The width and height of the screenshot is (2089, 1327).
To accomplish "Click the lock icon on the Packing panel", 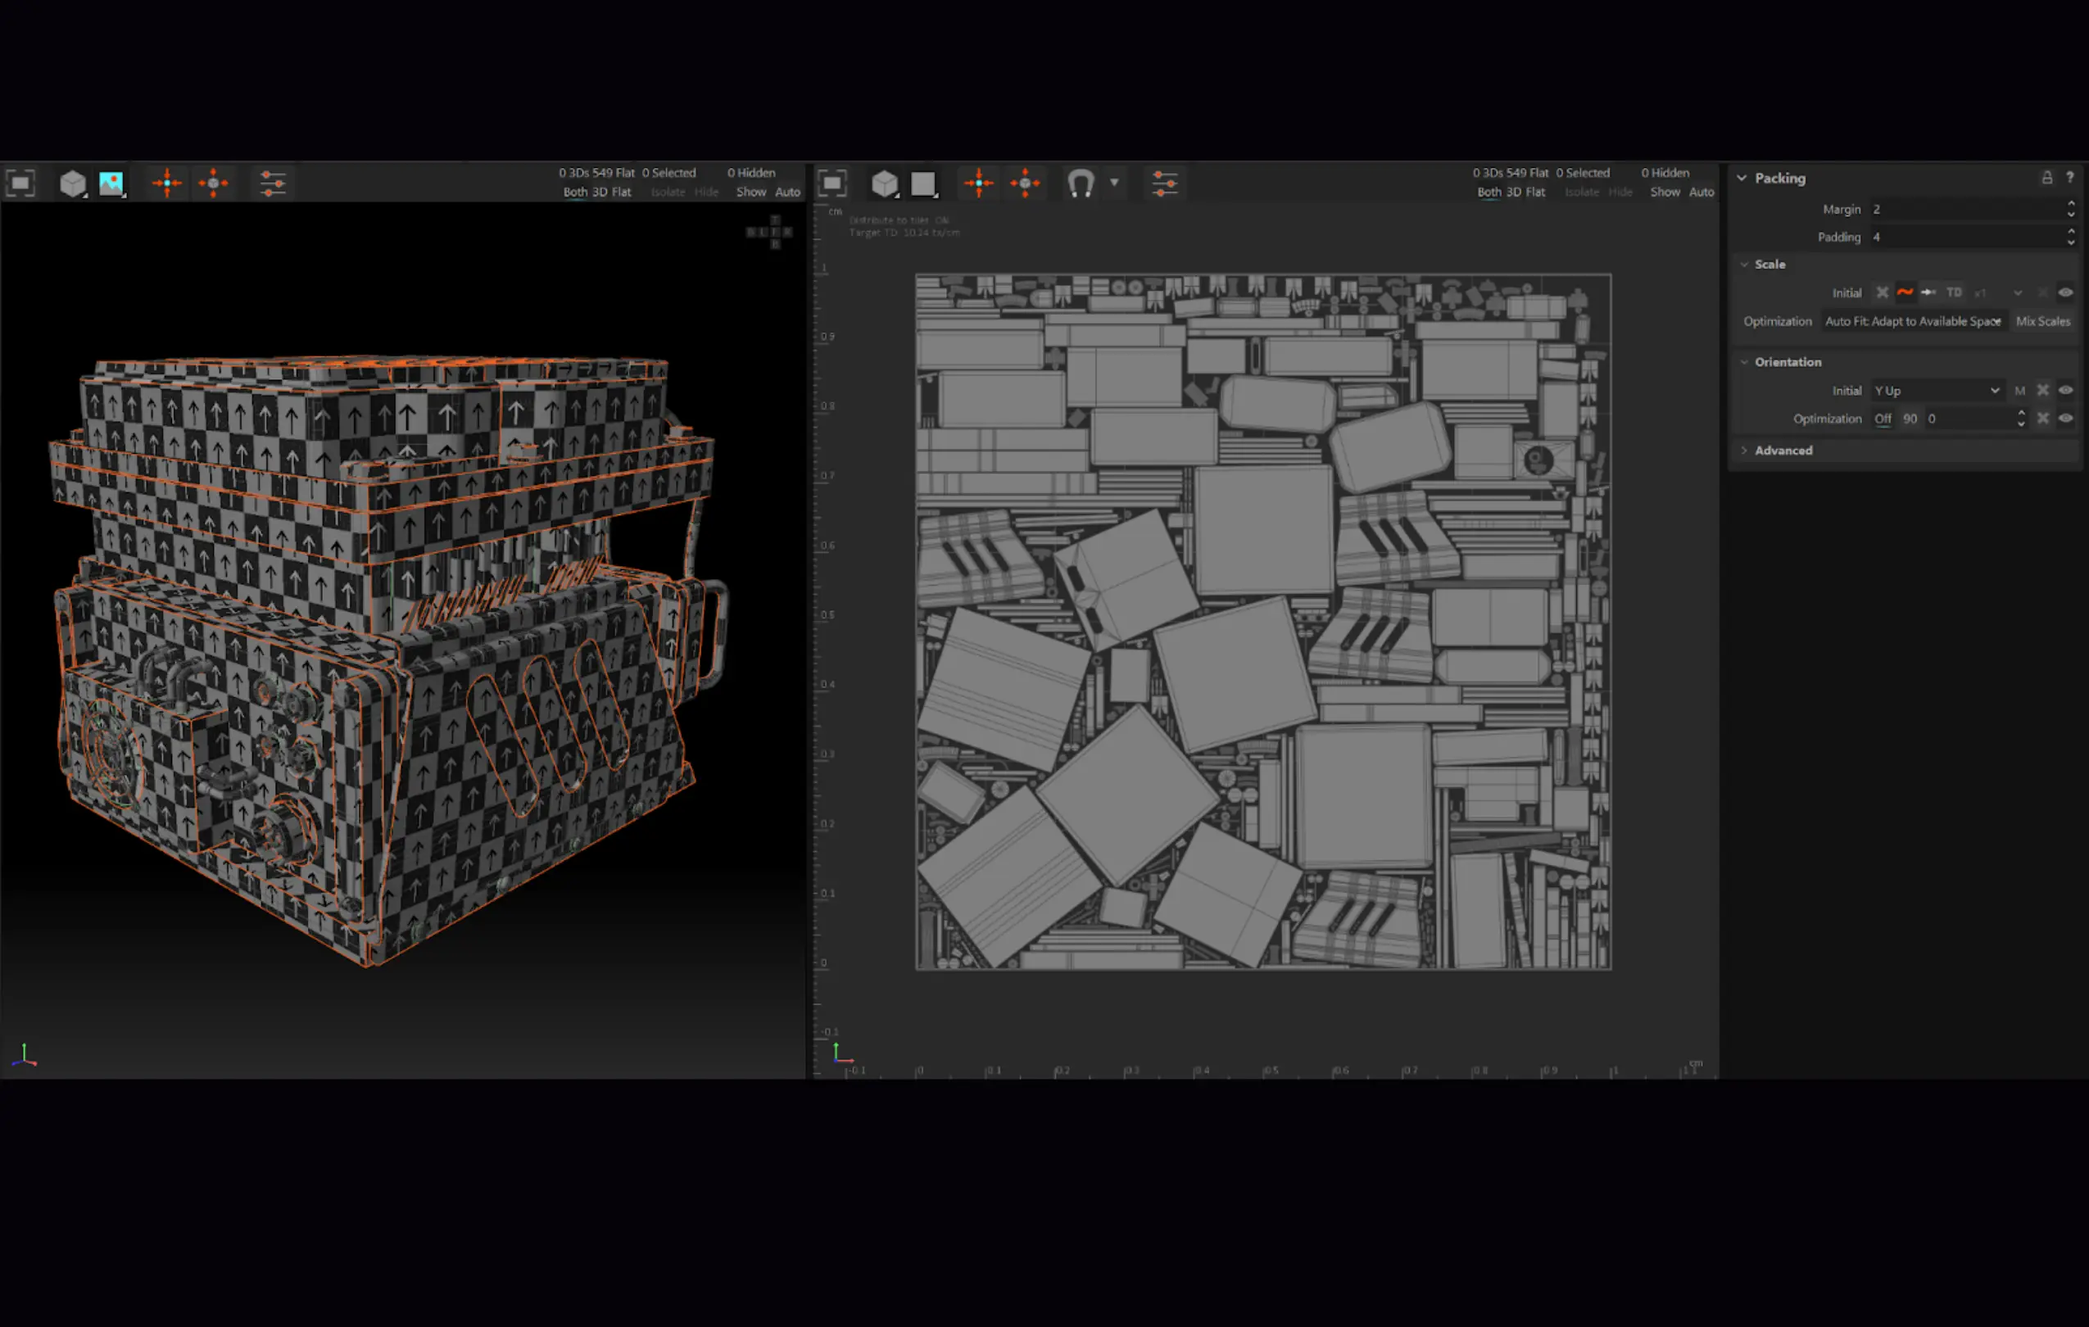I will (2046, 178).
